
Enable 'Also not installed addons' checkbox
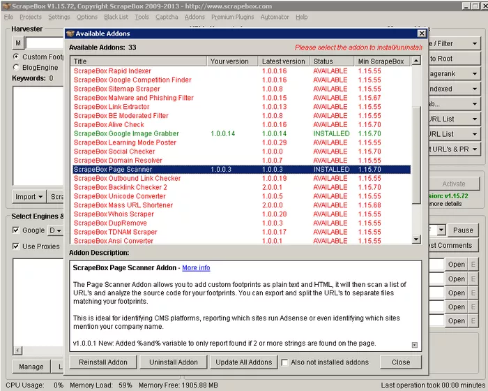[284, 362]
